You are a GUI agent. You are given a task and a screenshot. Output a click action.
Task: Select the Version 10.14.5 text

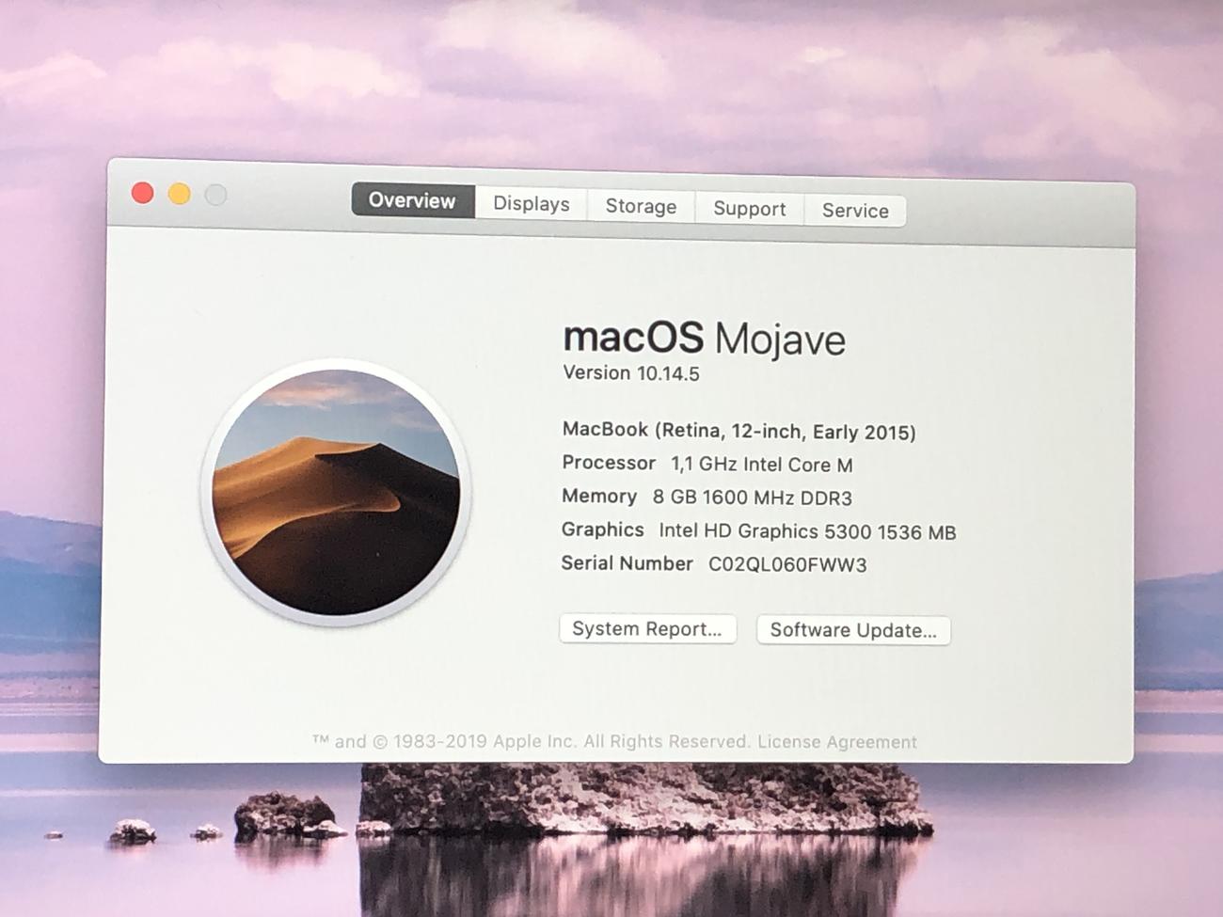[631, 373]
